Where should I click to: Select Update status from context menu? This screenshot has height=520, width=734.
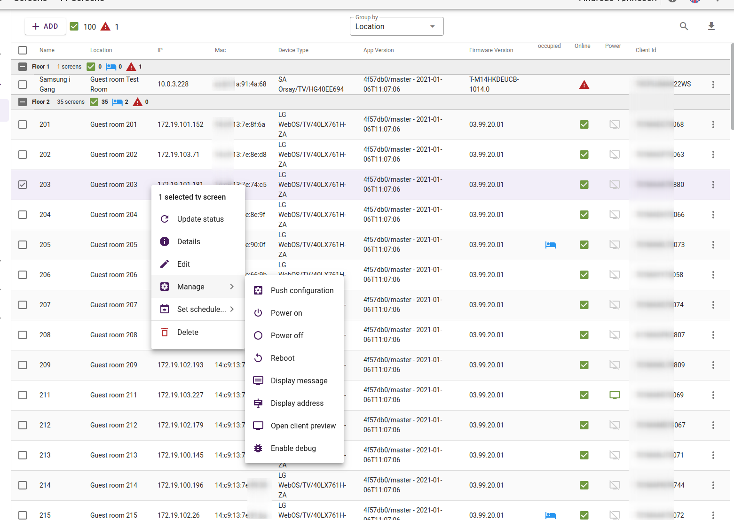(x=198, y=219)
